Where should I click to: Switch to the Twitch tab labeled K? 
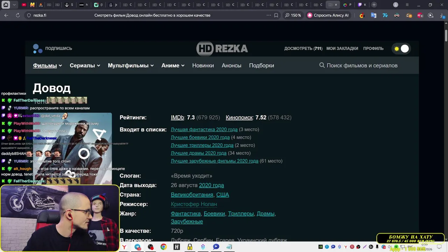[x=362, y=5]
